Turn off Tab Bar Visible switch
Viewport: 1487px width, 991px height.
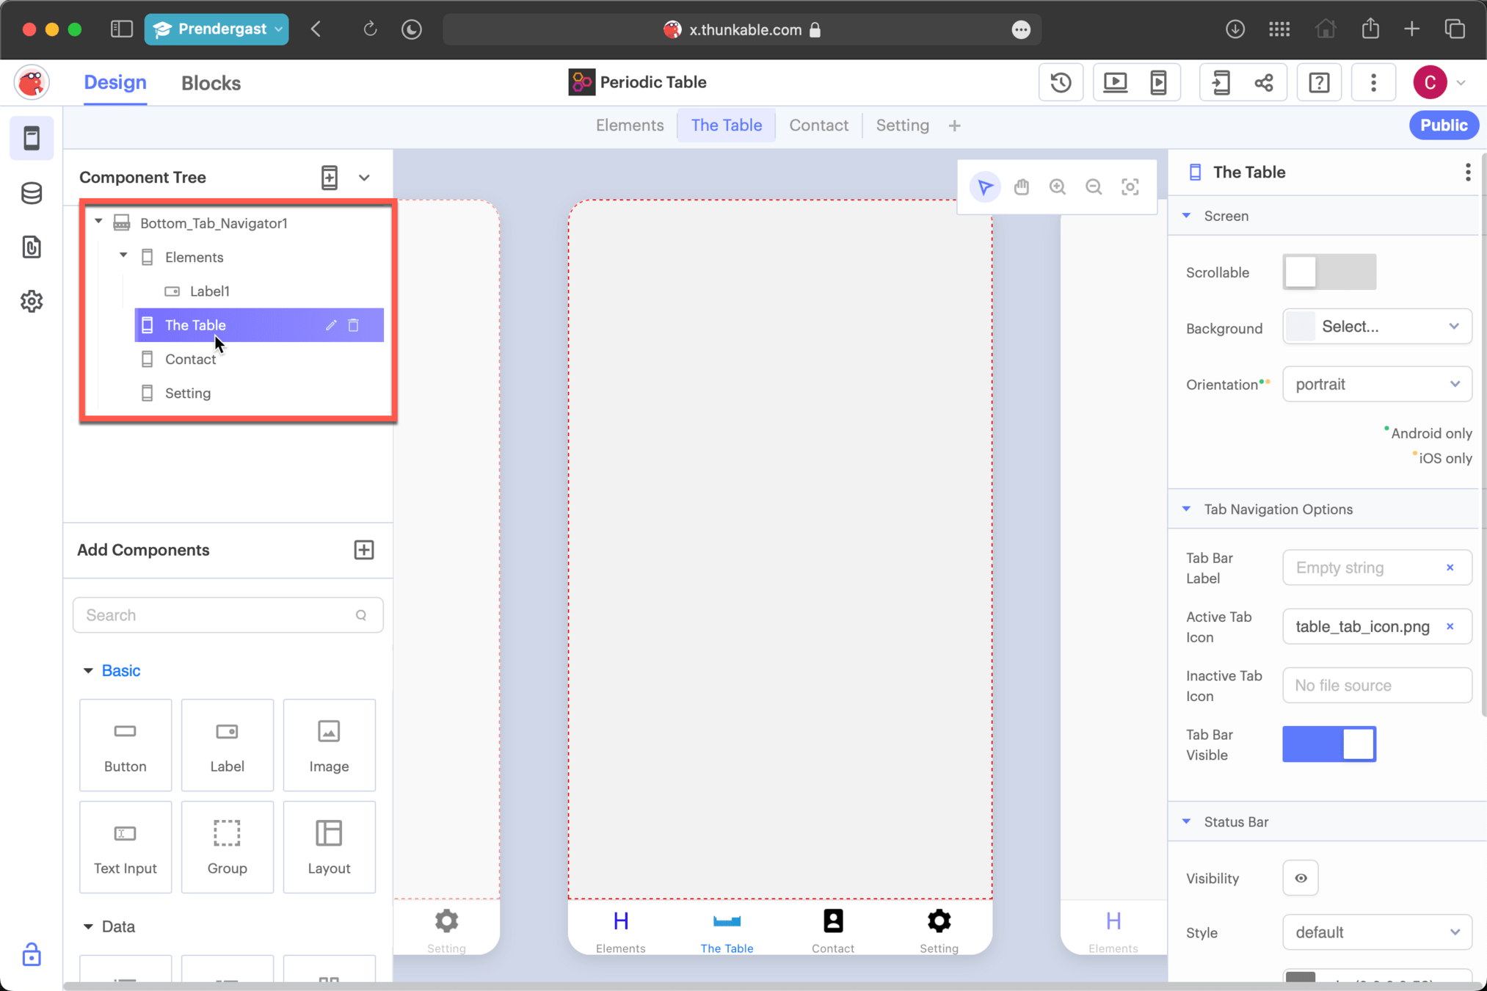click(1328, 744)
